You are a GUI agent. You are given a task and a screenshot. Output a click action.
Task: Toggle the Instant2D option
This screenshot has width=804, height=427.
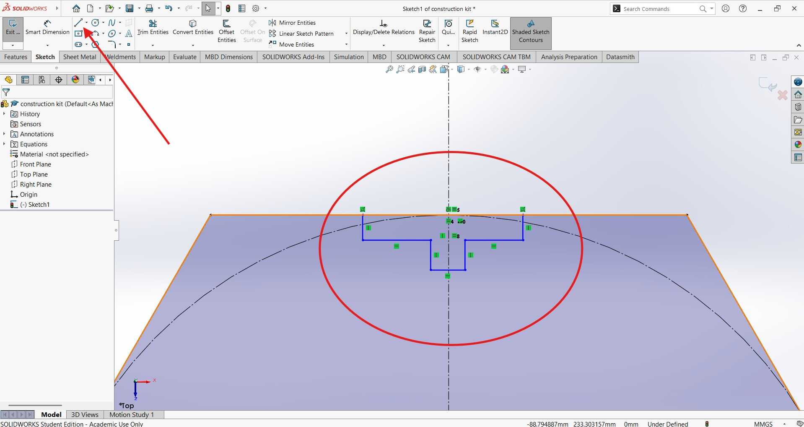click(495, 28)
